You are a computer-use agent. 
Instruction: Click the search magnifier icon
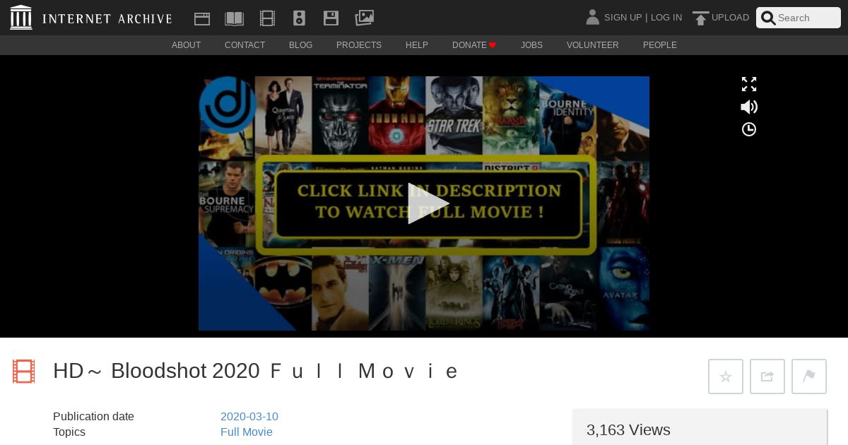click(x=768, y=18)
